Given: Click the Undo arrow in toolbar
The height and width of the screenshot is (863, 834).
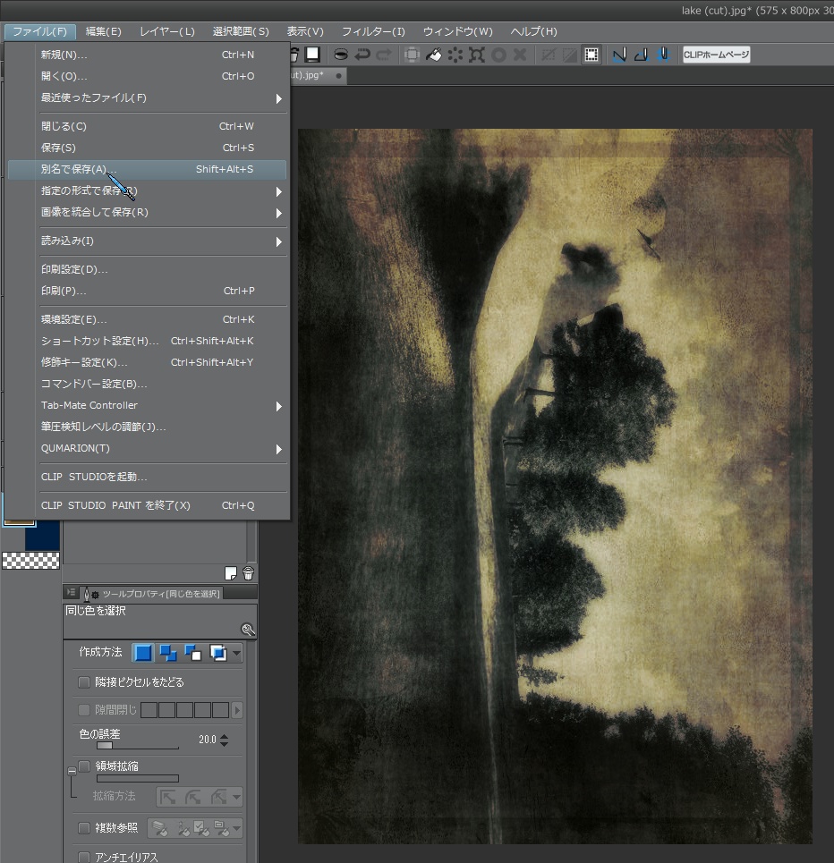Looking at the screenshot, I should (362, 55).
